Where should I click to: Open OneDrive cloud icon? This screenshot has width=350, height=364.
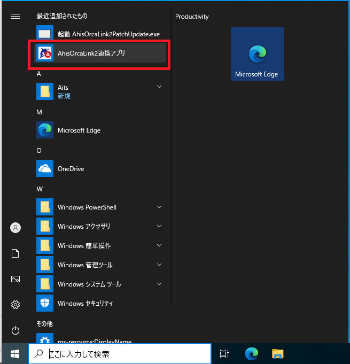click(45, 168)
